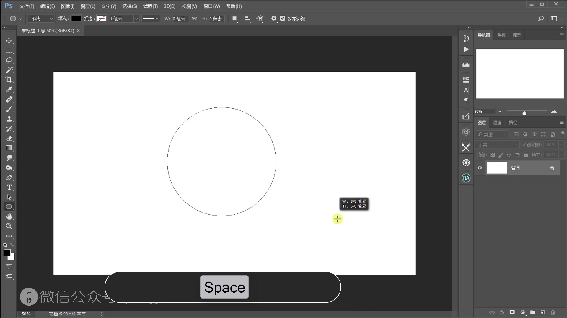Screen dimensions: 567x318
Task: Open the Navigator panel flyout menu
Action: point(561,35)
